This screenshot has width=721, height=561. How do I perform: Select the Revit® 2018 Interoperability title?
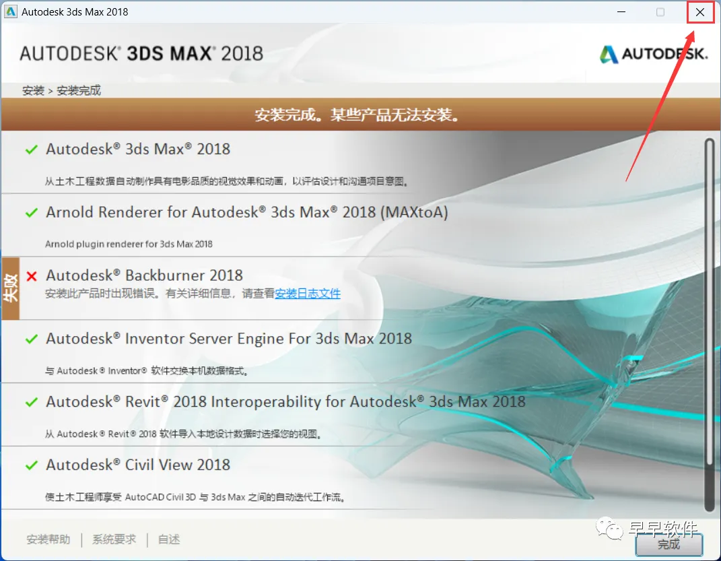(285, 401)
